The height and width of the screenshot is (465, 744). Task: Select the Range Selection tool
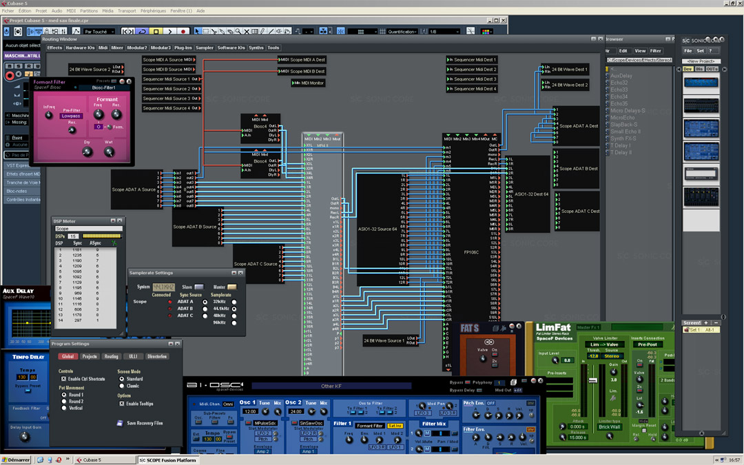click(206, 32)
